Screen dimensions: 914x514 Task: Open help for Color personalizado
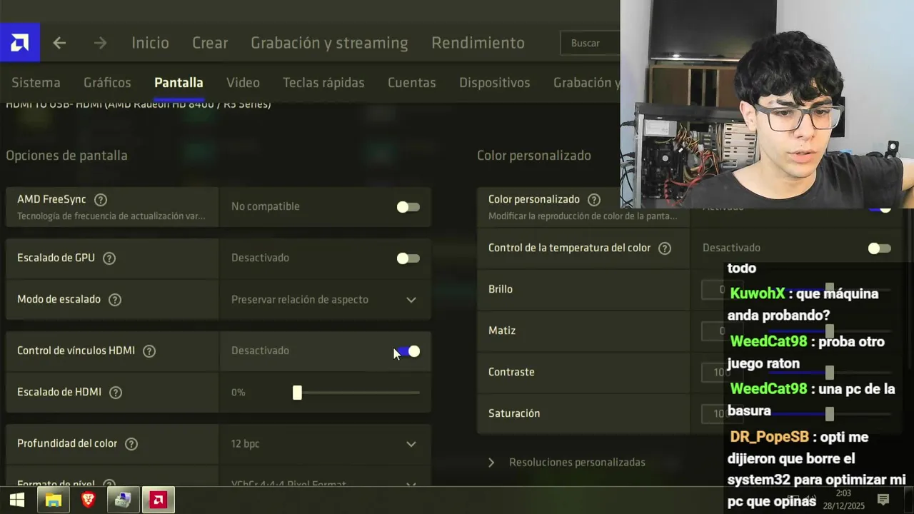pyautogui.click(x=594, y=200)
